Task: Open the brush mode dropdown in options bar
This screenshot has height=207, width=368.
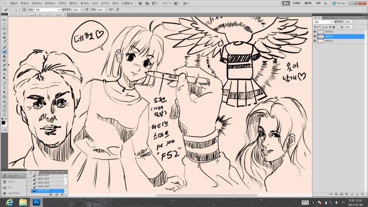Action: [48, 9]
